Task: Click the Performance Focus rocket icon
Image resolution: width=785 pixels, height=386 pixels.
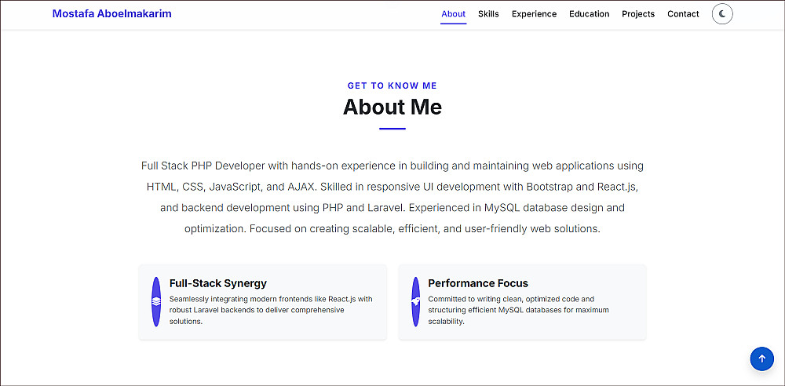Action: click(416, 301)
